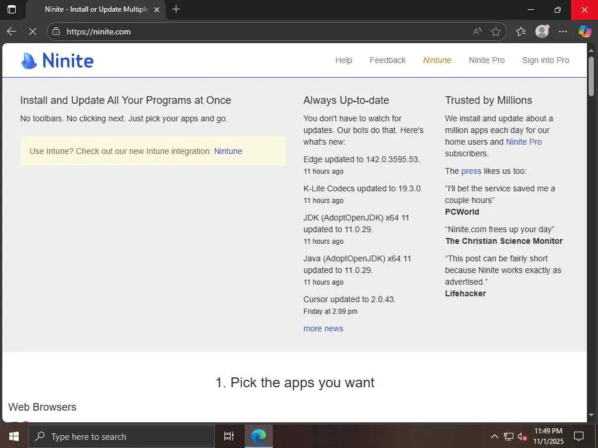The height and width of the screenshot is (448, 598).
Task: Click Cursor updated to 2.0.43 text
Action: tap(349, 299)
